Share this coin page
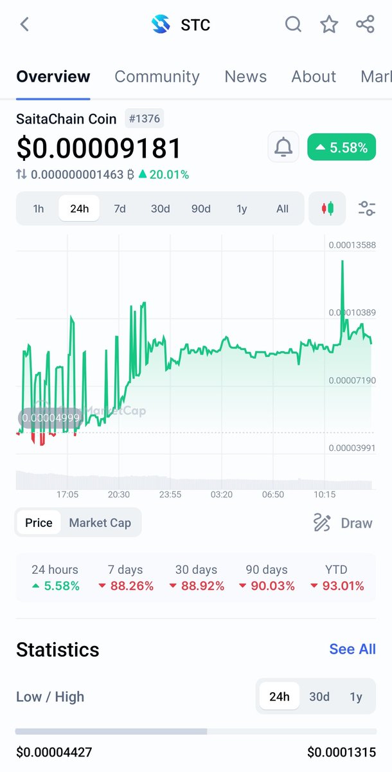Image resolution: width=392 pixels, height=772 pixels. [x=365, y=24]
